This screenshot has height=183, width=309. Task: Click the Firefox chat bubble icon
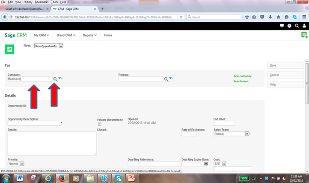click(x=287, y=17)
